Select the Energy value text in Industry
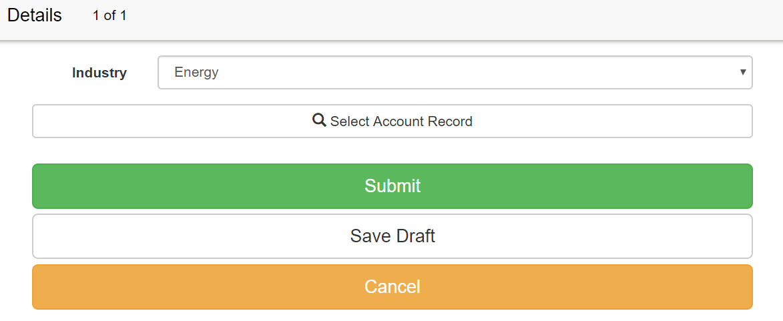The width and height of the screenshot is (783, 321). (x=196, y=72)
